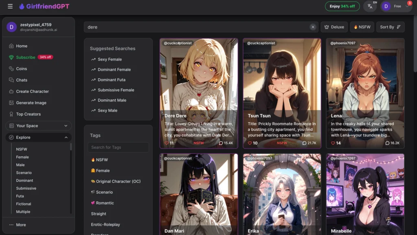Click the profile avatar in top bar
Image resolution: width=417 pixels, height=235 pixels.
(x=386, y=6)
